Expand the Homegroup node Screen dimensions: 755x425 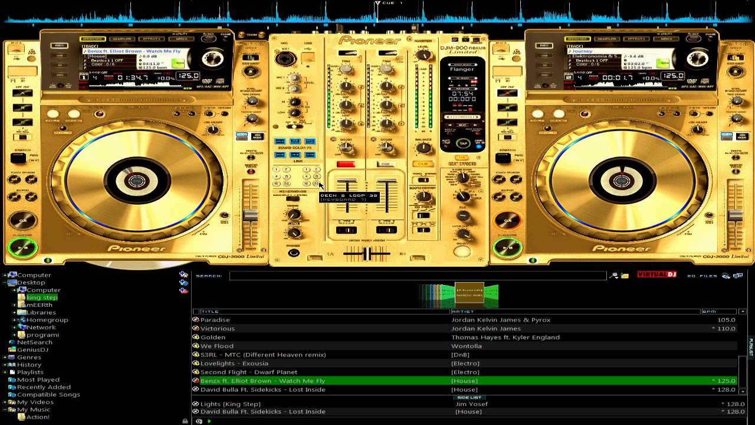pos(14,320)
